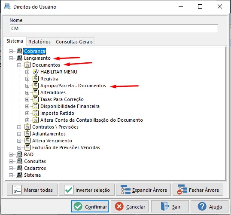Click the icon beside Exclusão de Previsões Vencidas

click(x=27, y=147)
